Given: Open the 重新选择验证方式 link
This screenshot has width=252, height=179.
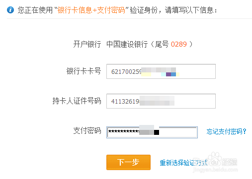Looking at the screenshot, I should [183, 163].
